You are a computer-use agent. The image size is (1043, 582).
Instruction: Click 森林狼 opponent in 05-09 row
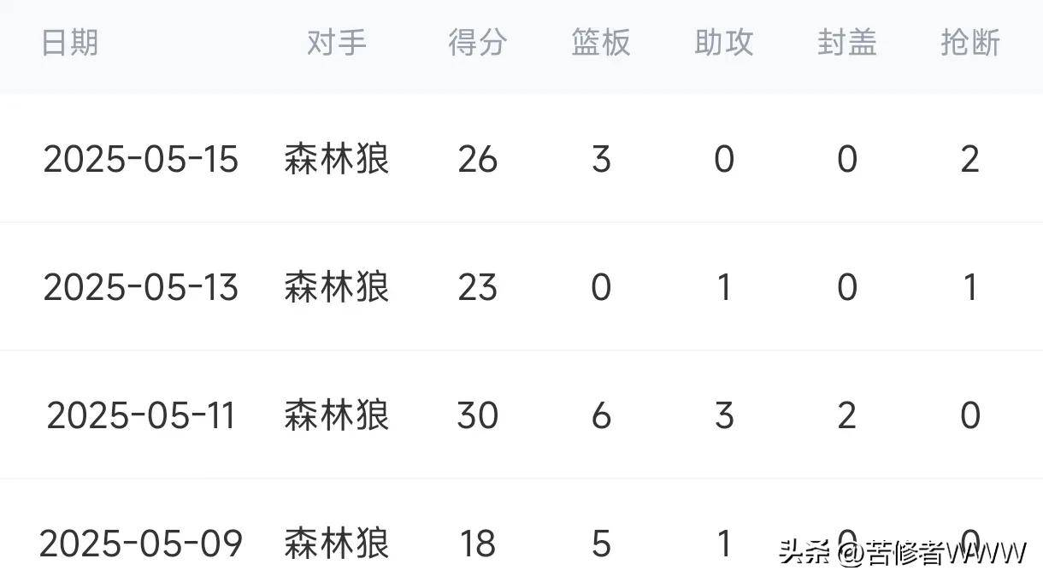click(337, 544)
